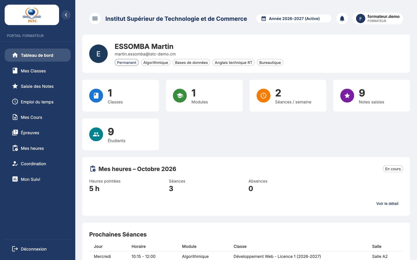
Task: Open the formateur.demo user menu
Action: (x=378, y=18)
